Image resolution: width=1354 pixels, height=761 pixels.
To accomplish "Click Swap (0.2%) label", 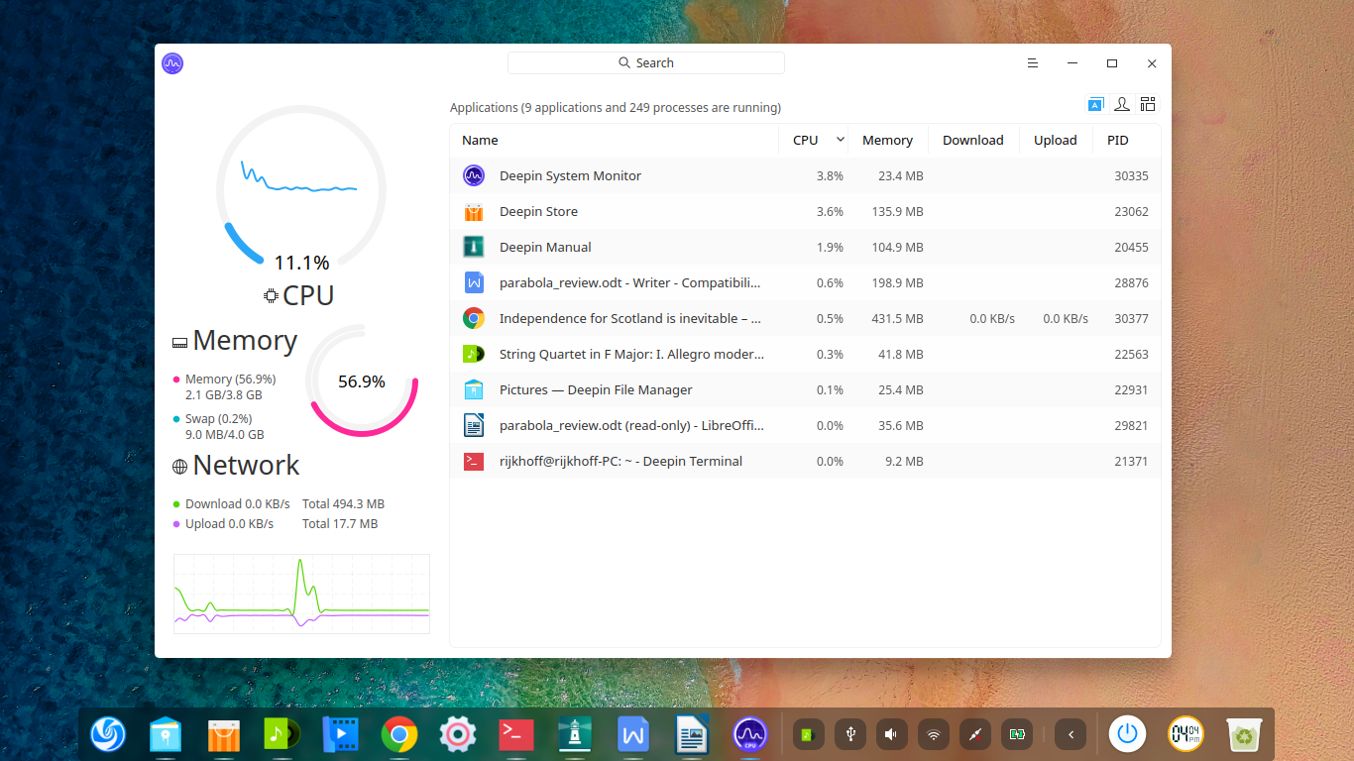I will click(218, 418).
